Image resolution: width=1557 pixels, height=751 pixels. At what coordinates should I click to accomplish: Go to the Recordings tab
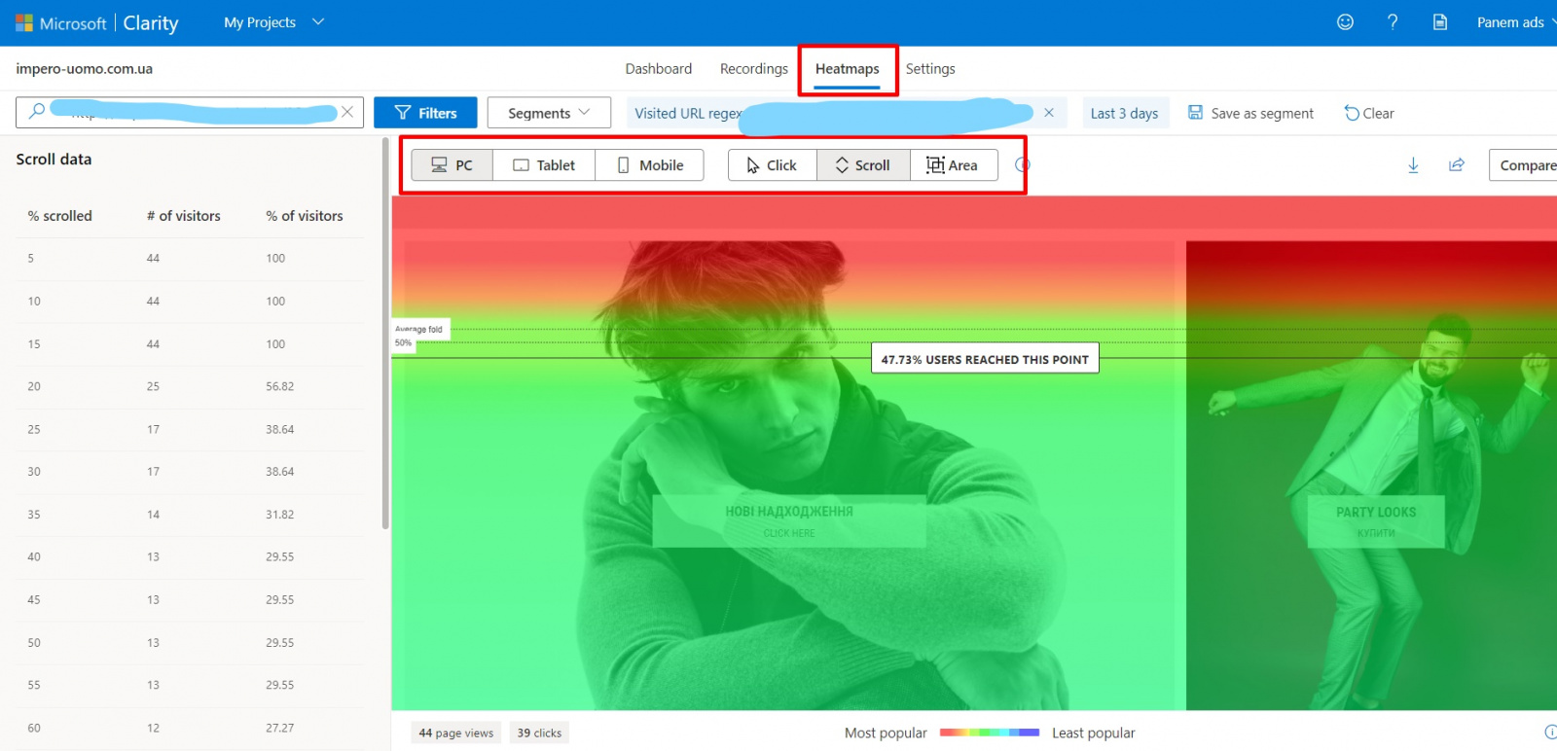(x=753, y=69)
